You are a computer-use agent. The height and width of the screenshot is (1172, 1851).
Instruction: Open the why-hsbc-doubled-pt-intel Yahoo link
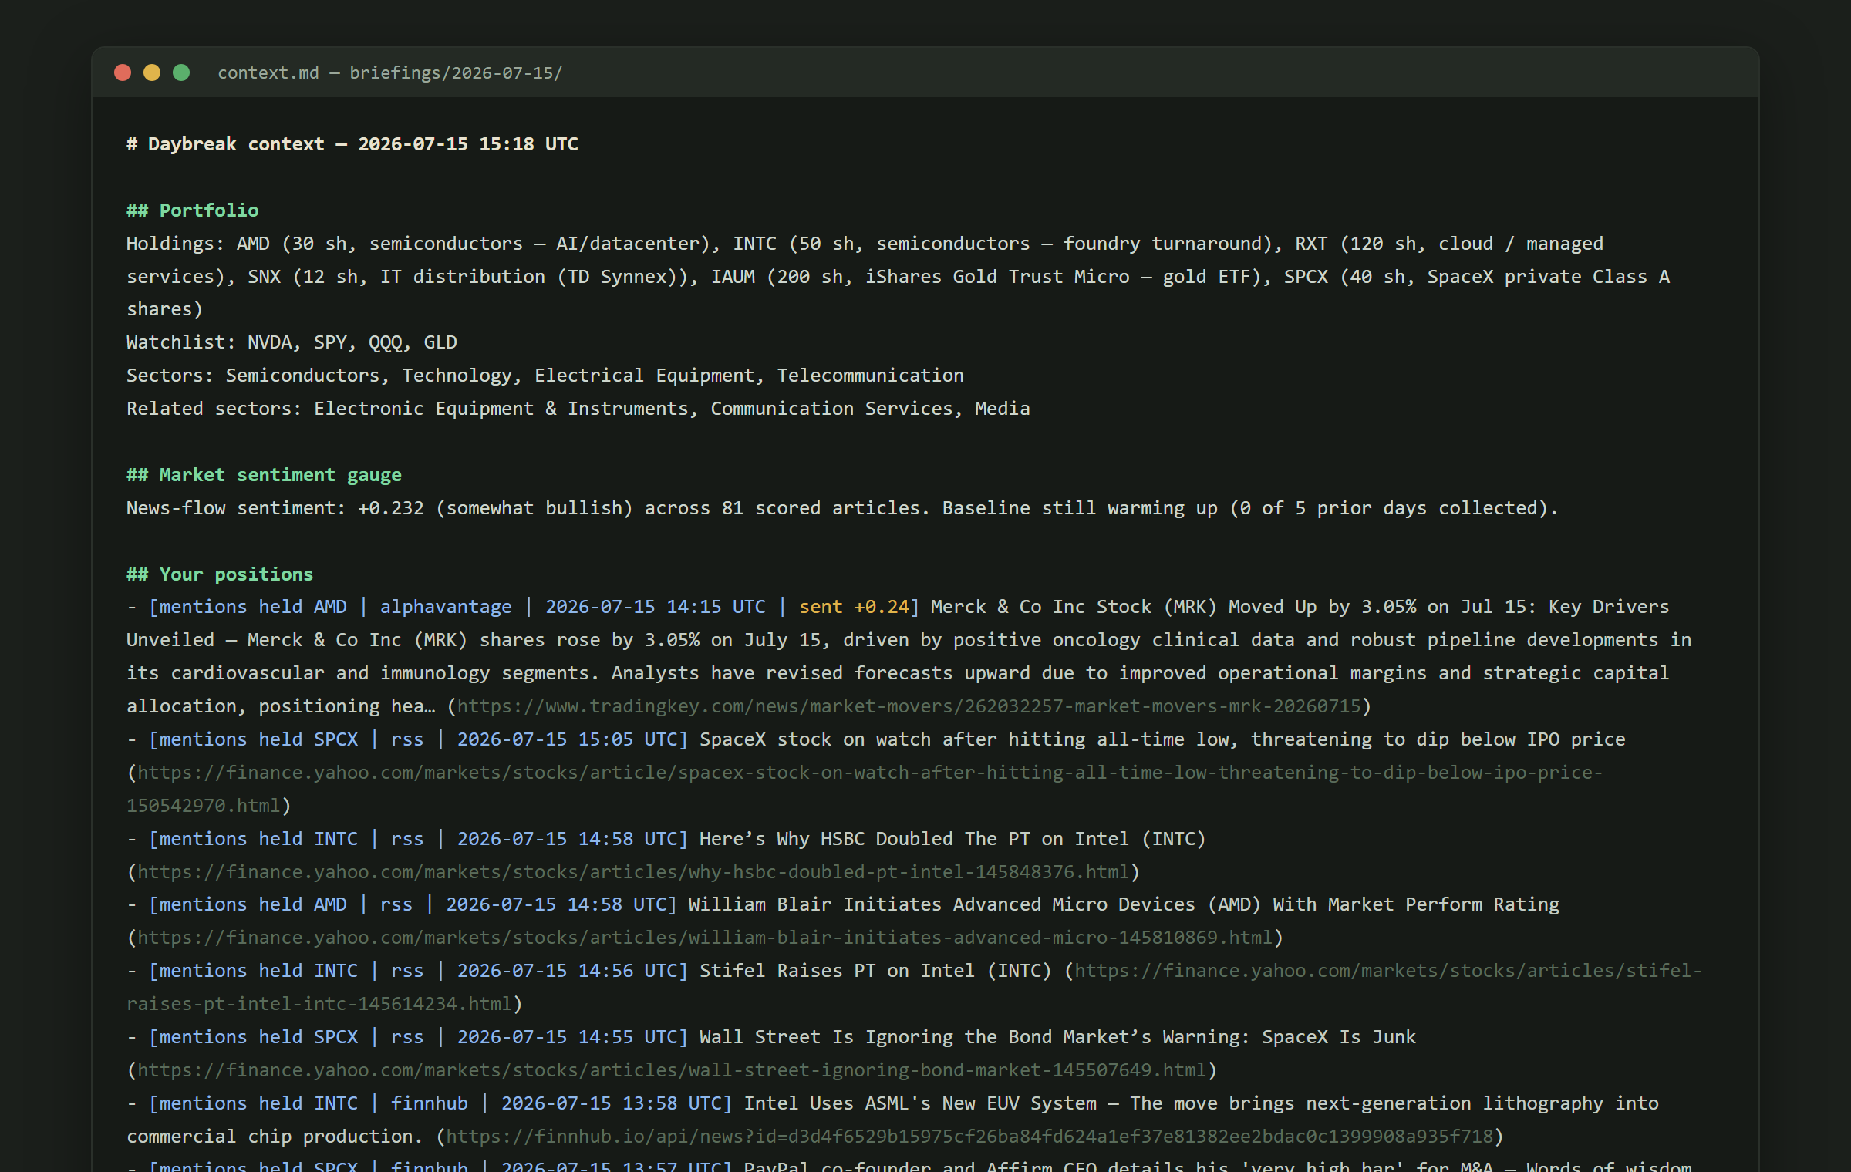pos(633,872)
